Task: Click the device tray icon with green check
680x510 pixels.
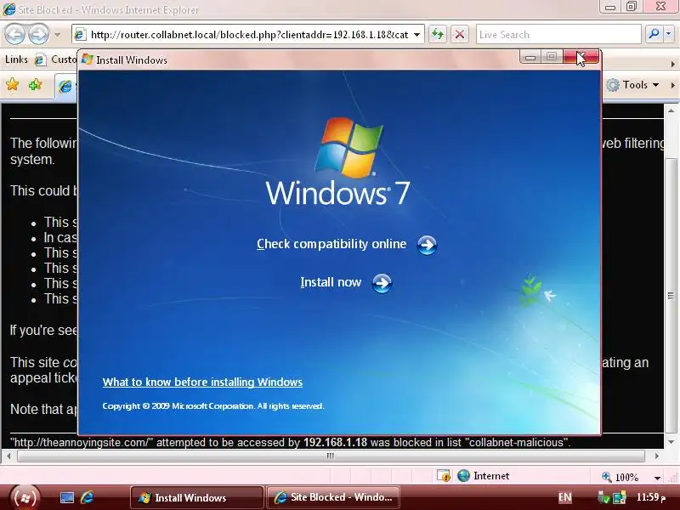Action: pos(603,497)
